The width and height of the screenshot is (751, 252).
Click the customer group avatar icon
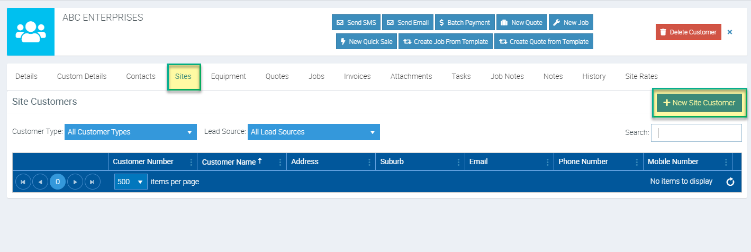point(31,32)
